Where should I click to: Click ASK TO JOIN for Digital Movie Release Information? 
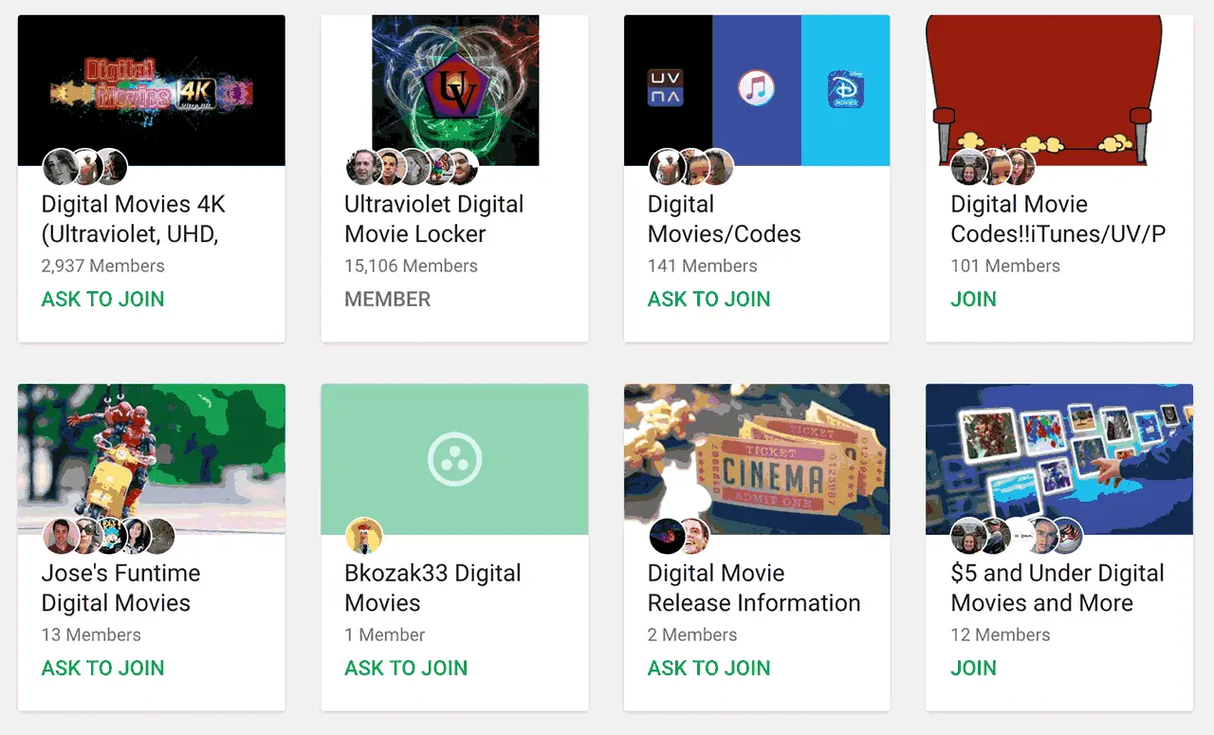(x=708, y=668)
